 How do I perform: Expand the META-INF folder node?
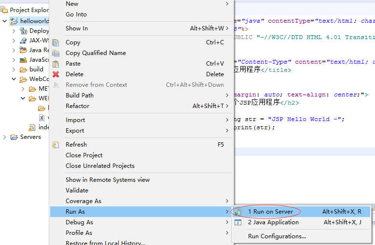pos(23,89)
